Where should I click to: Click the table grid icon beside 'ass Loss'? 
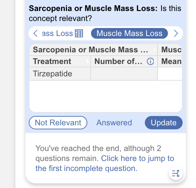[x=79, y=33]
